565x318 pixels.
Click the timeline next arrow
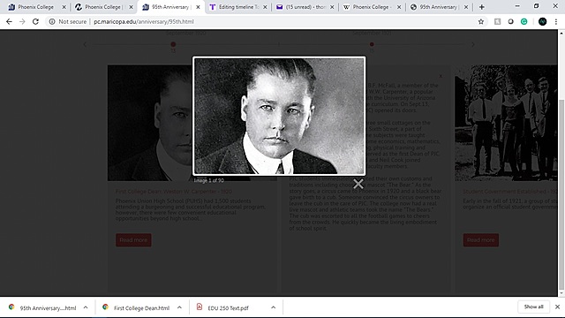473,45
